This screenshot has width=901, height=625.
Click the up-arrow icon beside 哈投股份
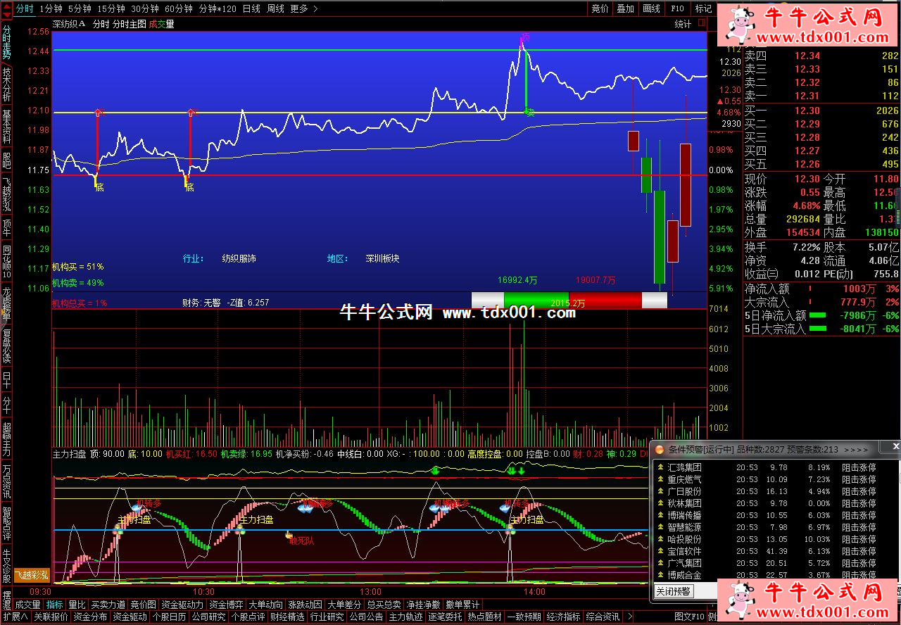pos(660,539)
